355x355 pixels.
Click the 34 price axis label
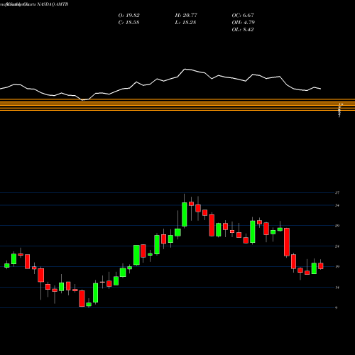[x=337, y=205]
